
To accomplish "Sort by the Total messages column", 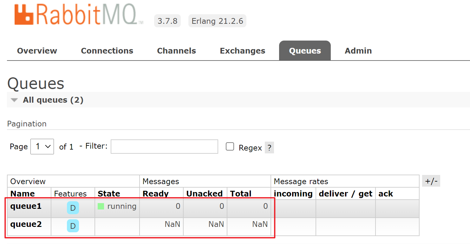I will 240,194.
